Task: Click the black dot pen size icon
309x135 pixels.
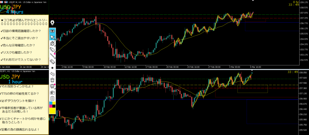Action: coord(52,68)
